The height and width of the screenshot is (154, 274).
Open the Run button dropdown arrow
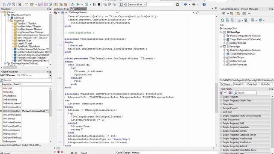pos(82,4)
